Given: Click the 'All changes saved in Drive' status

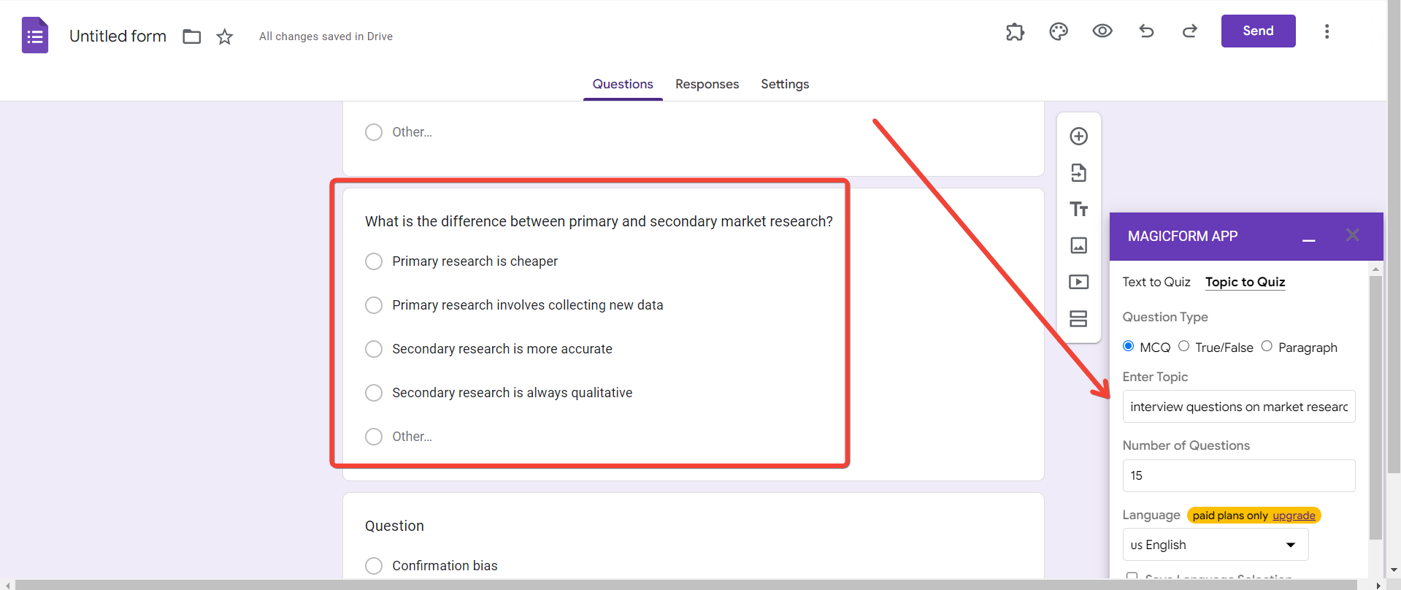Looking at the screenshot, I should click(326, 37).
